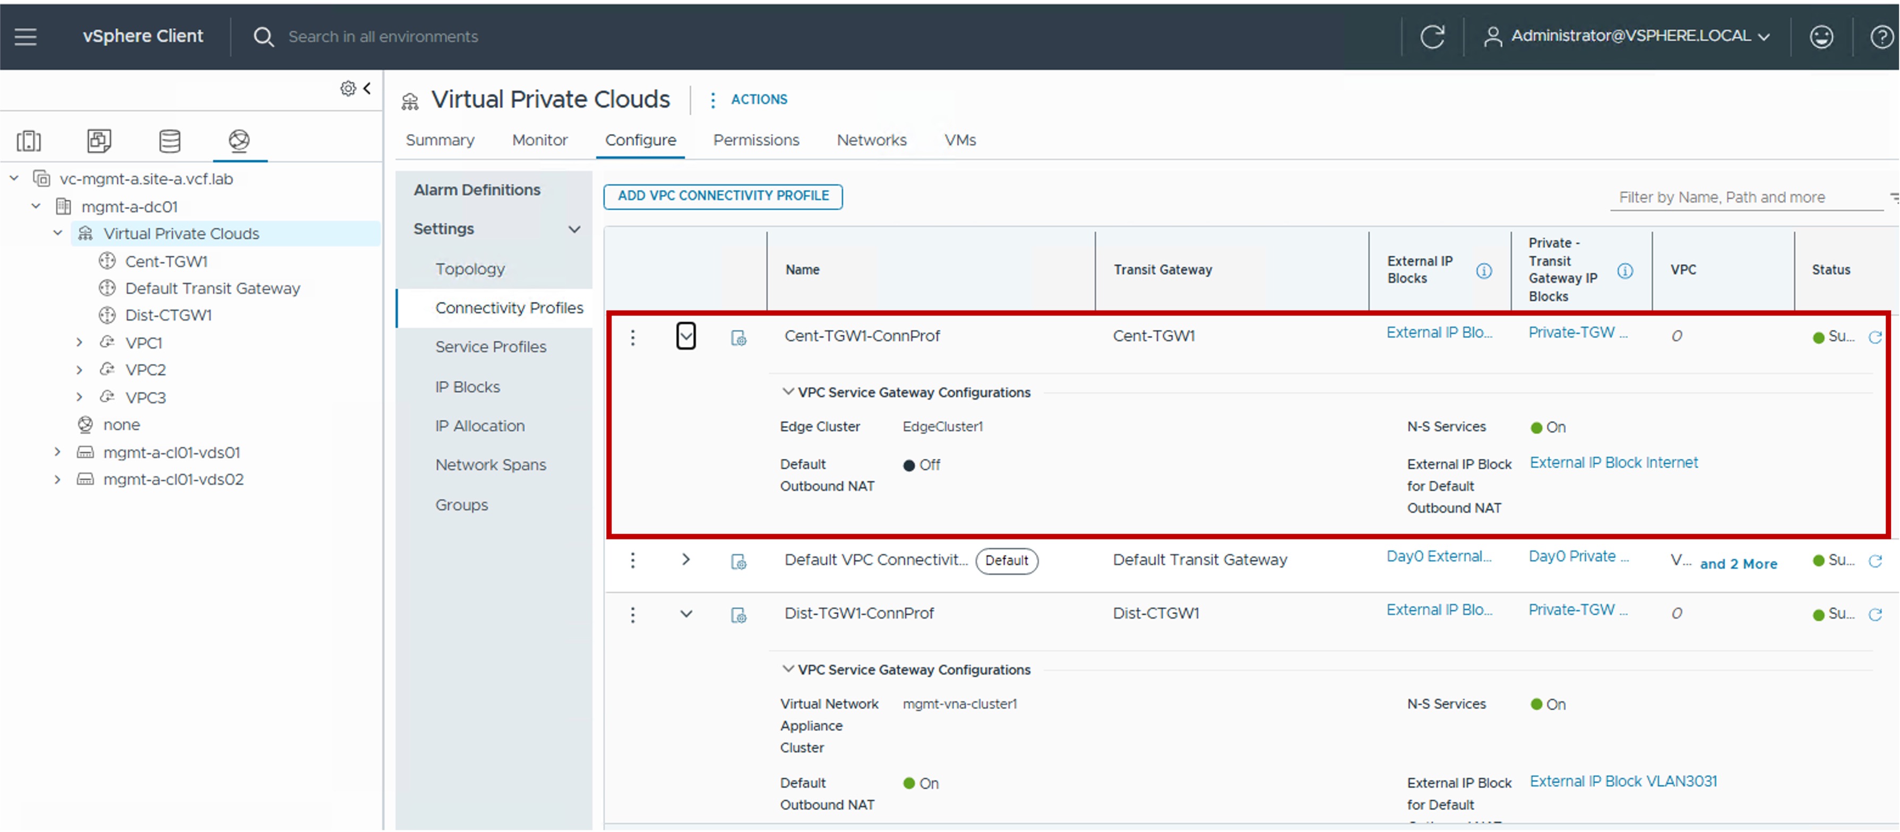1900x832 pixels.
Task: Show info for External IP Blocks column
Action: tap(1483, 271)
